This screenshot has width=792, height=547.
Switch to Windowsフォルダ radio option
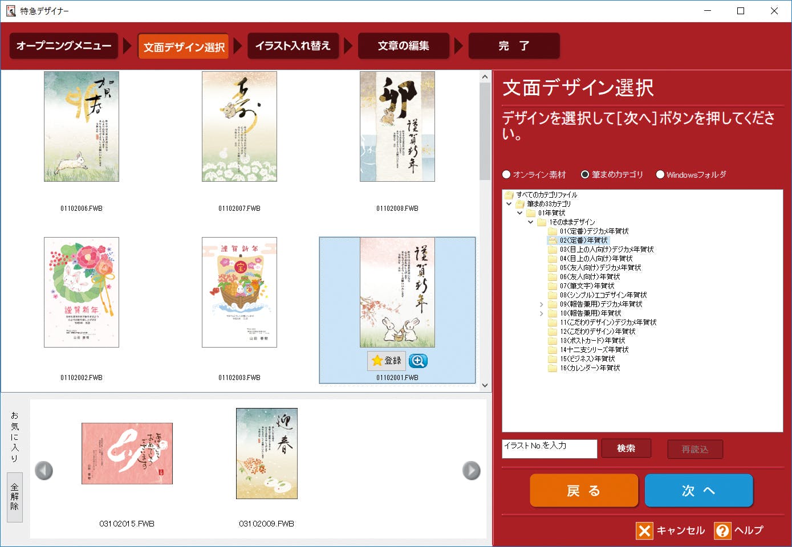pos(660,174)
